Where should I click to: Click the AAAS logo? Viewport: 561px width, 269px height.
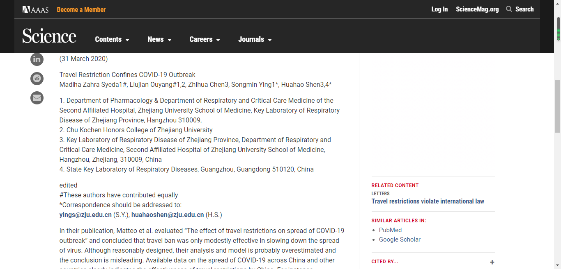tap(35, 9)
